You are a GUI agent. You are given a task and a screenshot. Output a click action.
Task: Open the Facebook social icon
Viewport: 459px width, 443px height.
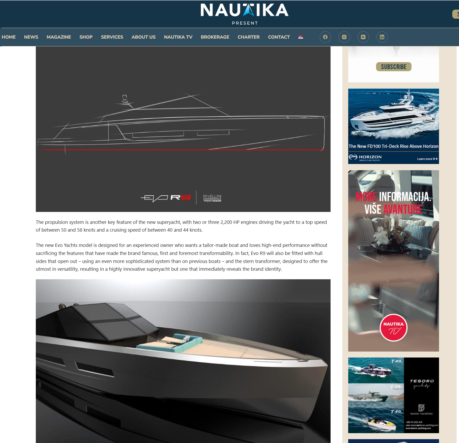click(x=325, y=37)
